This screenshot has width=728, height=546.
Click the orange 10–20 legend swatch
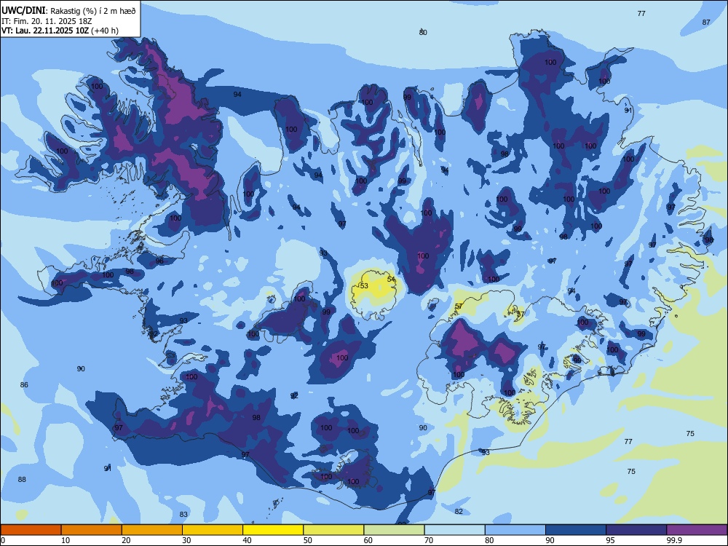[92, 530]
